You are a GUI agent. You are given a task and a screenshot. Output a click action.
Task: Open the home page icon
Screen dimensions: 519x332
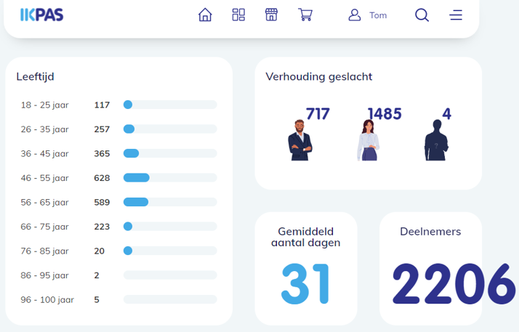(x=205, y=15)
